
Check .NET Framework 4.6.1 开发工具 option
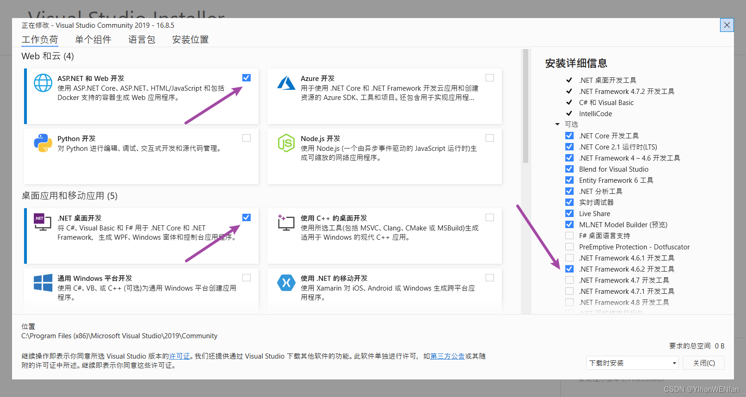click(x=569, y=258)
